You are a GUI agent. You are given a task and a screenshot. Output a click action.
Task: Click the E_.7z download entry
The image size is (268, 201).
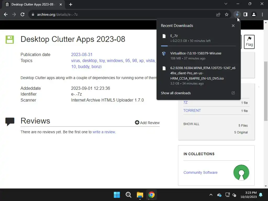click(x=198, y=38)
